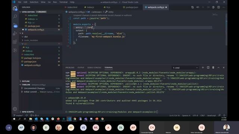Click the taskbar search magnifier icon
The width and height of the screenshot is (239, 134).
19,119
